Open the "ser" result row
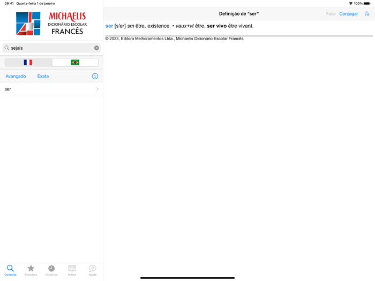Image resolution: width=375 pixels, height=281 pixels. pos(51,89)
